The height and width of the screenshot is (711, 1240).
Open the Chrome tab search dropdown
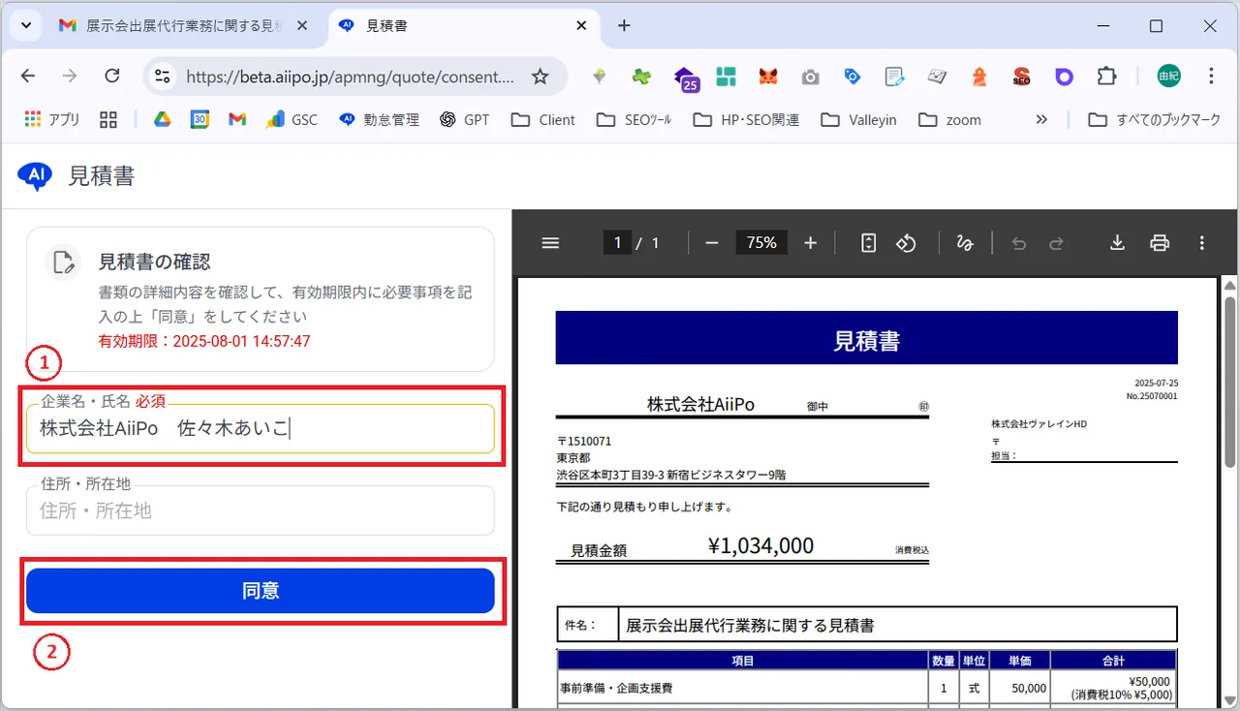[25, 25]
